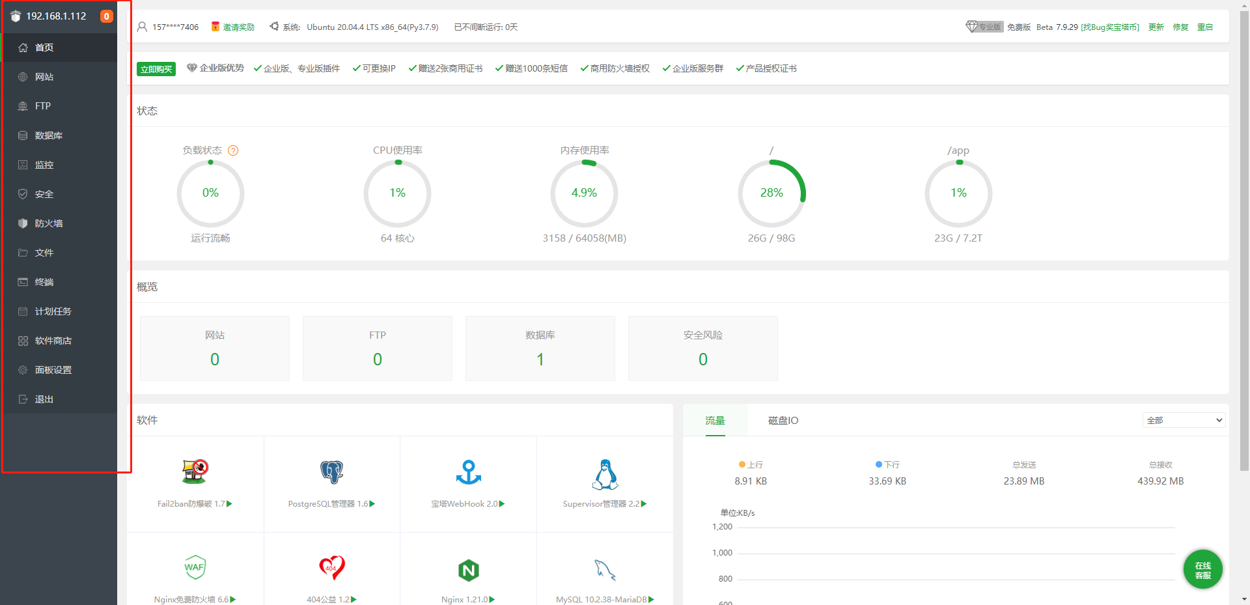Click the user avatar icon beside 157****7406
The height and width of the screenshot is (605, 1250).
(x=142, y=27)
